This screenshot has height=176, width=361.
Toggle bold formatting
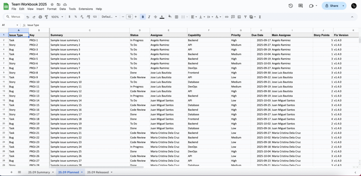pyautogui.click(x=143, y=17)
